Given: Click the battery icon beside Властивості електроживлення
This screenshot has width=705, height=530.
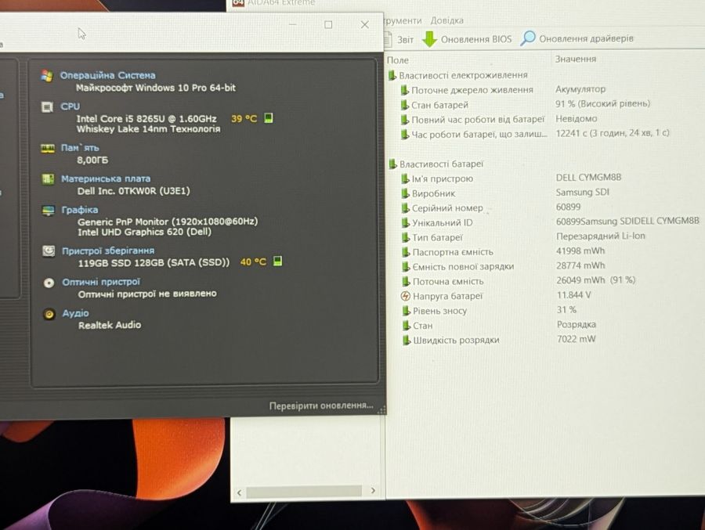Looking at the screenshot, I should click(392, 75).
